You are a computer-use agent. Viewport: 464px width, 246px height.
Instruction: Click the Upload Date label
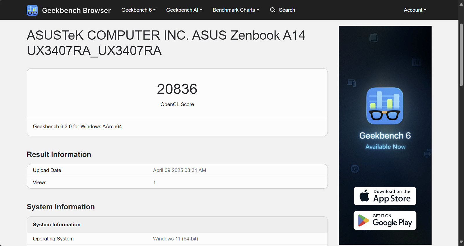click(47, 170)
